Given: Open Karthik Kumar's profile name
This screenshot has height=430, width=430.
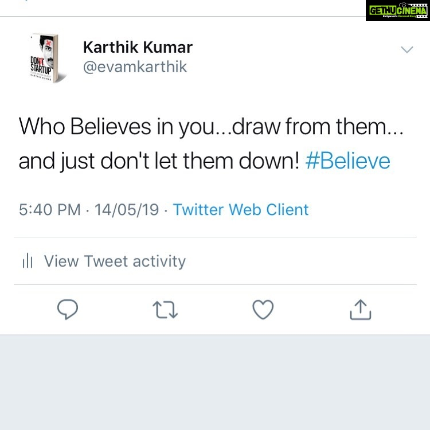Looking at the screenshot, I should click(x=138, y=47).
